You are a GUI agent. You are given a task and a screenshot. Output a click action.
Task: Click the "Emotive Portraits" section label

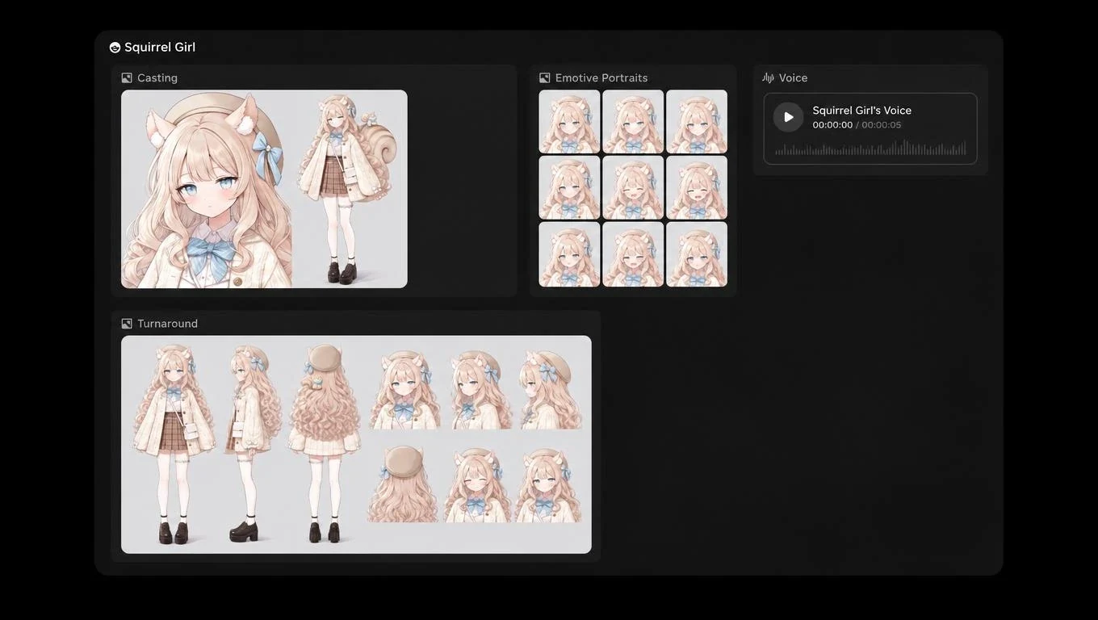[x=601, y=78]
